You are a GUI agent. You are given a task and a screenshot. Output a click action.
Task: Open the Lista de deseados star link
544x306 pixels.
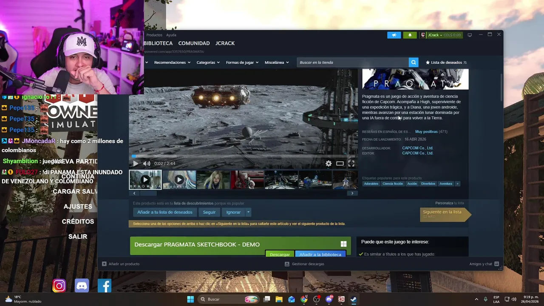(446, 62)
